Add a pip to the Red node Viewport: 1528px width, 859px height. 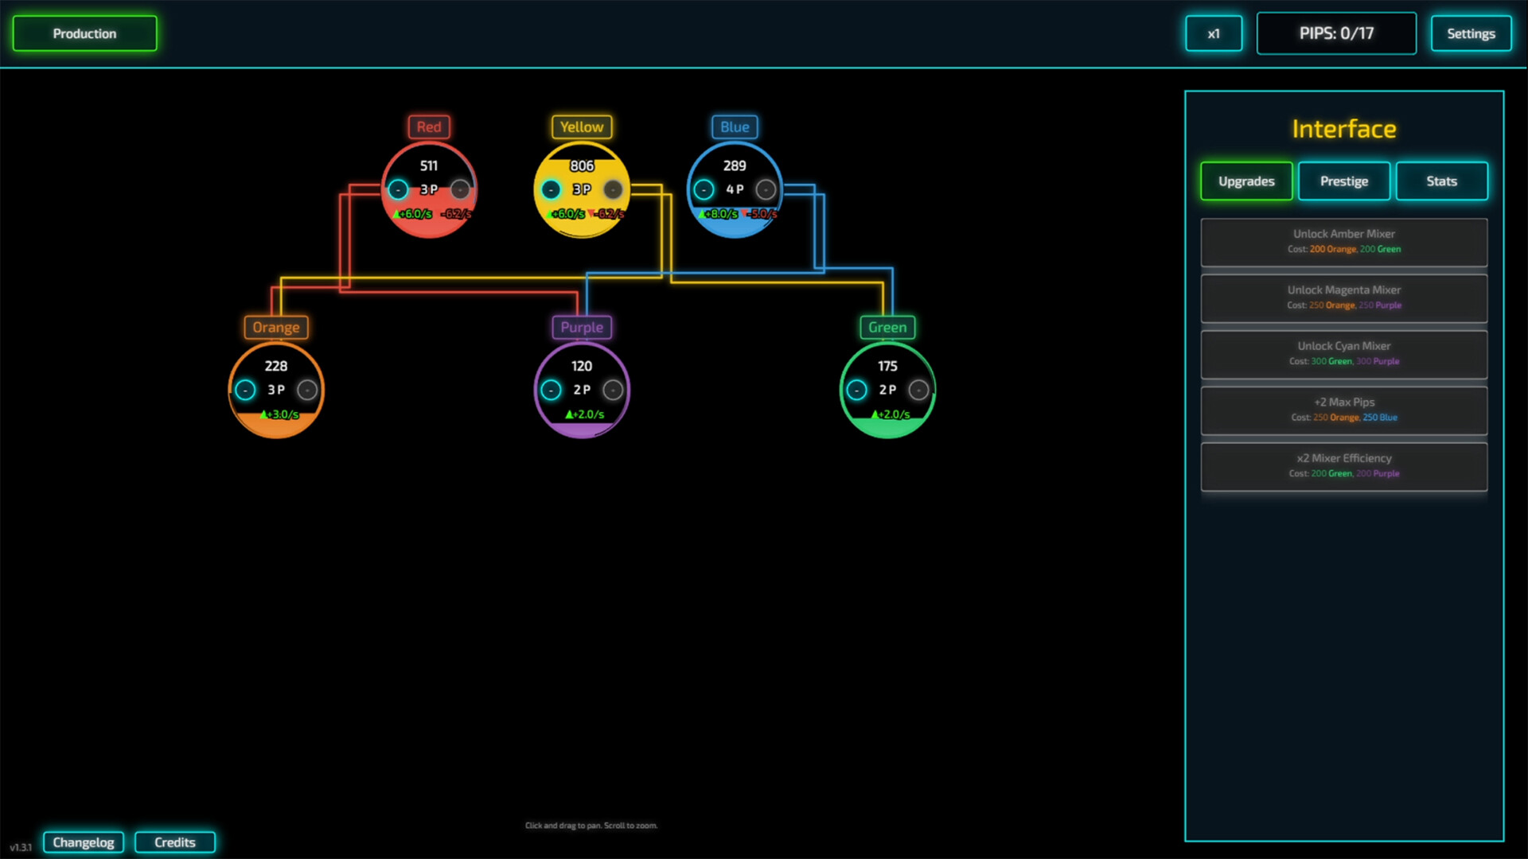click(x=459, y=189)
